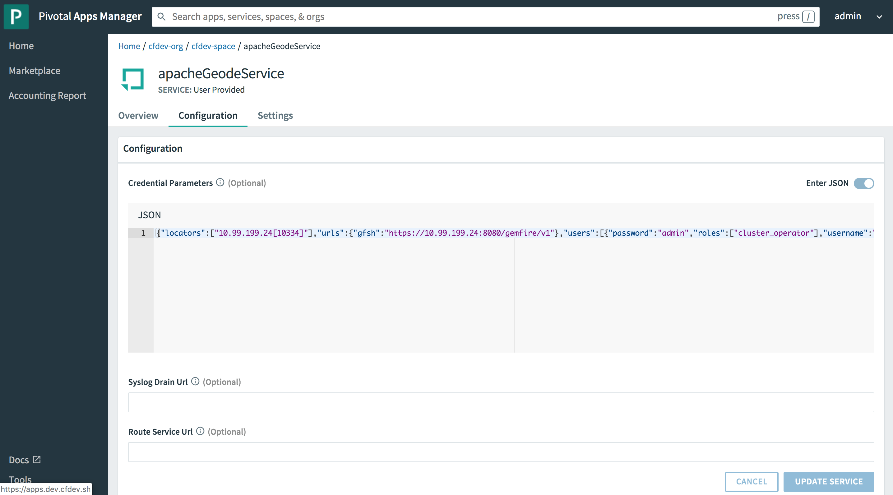Open the admin user dropdown
This screenshot has height=495, width=893.
[879, 17]
